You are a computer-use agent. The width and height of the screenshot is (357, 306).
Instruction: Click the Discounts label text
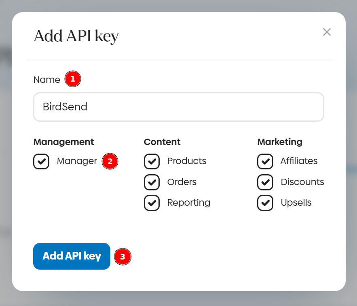pyautogui.click(x=302, y=182)
